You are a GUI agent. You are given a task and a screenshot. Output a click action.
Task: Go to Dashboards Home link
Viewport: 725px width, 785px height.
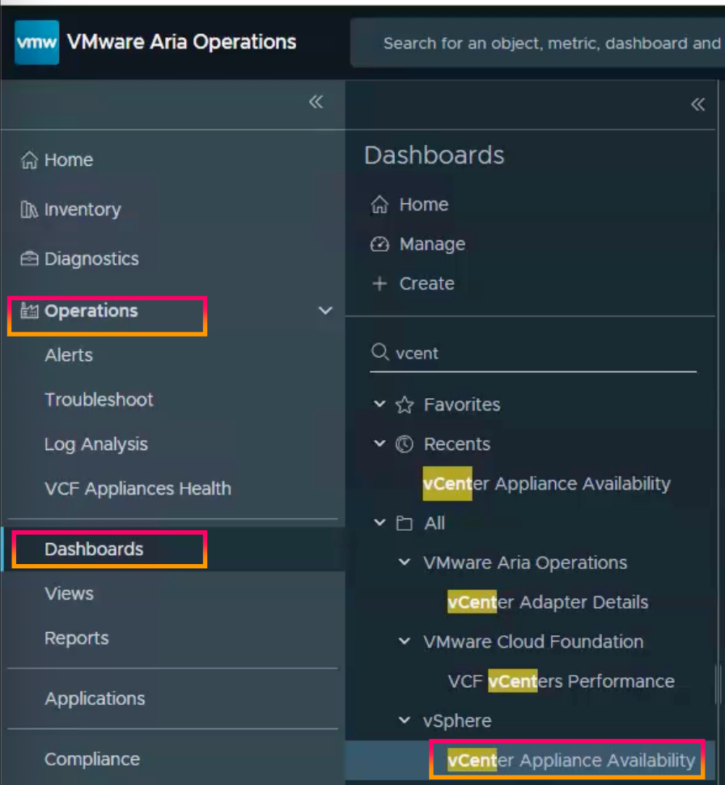423,204
